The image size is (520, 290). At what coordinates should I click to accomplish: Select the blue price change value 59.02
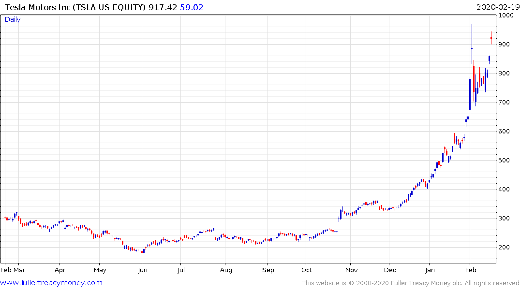(x=192, y=7)
